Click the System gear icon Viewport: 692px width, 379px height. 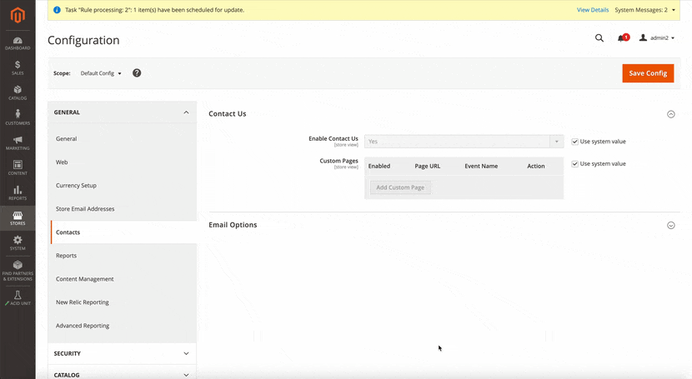(18, 242)
